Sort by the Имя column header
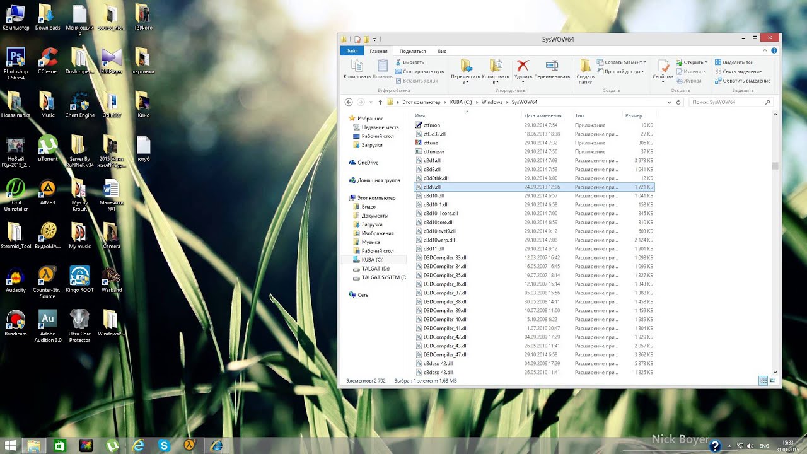Image resolution: width=807 pixels, height=454 pixels. 468,115
